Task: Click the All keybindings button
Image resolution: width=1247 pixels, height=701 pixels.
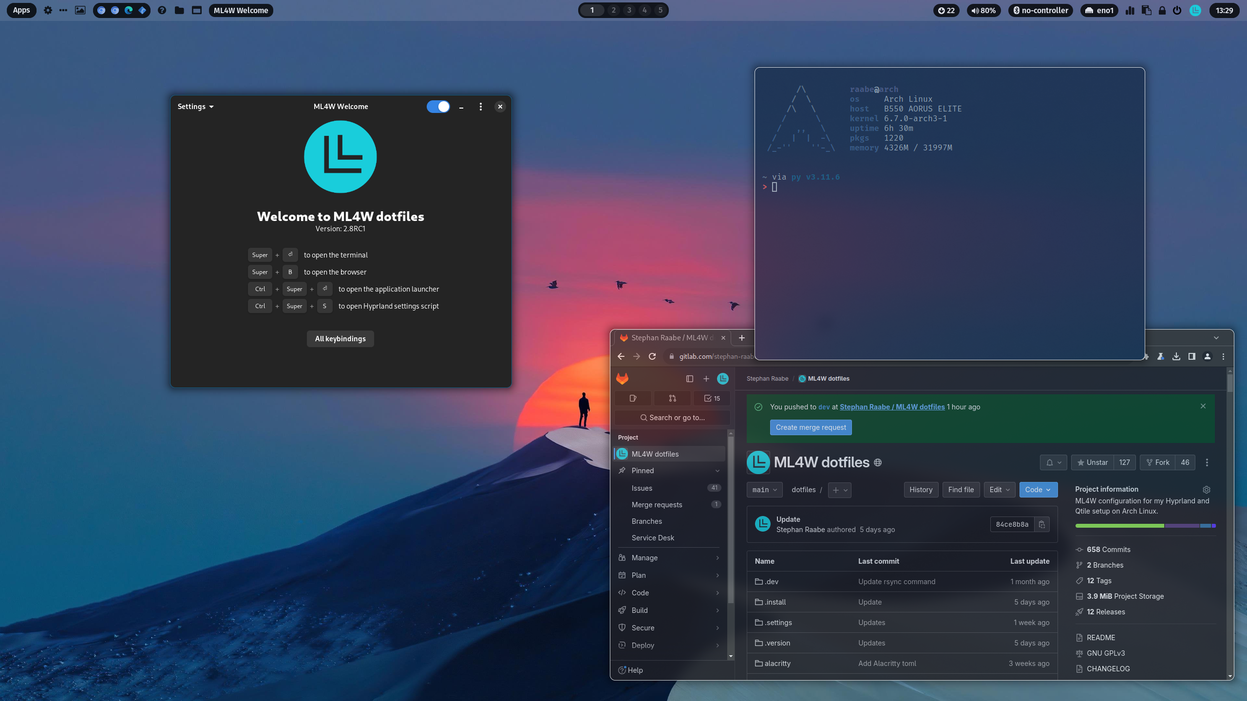Action: tap(340, 339)
